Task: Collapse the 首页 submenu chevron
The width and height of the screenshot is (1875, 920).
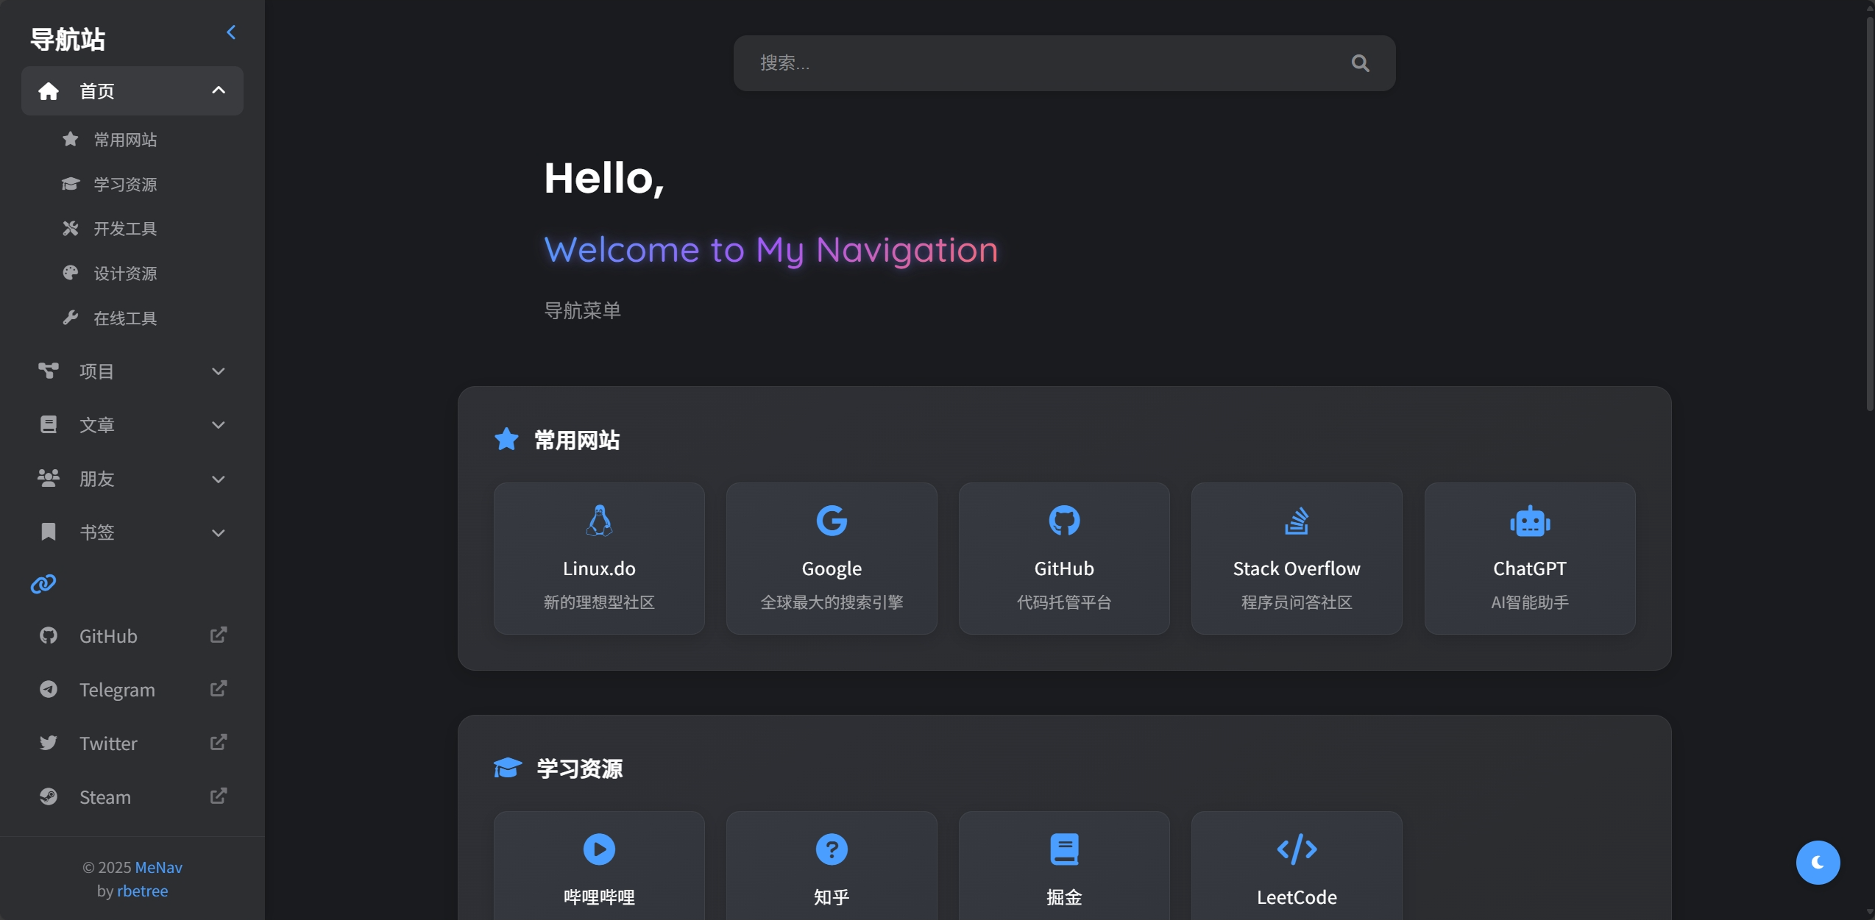Action: 219,90
